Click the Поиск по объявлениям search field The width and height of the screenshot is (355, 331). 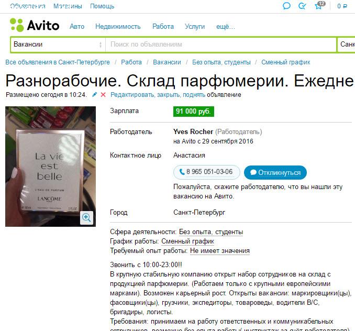click(x=221, y=45)
